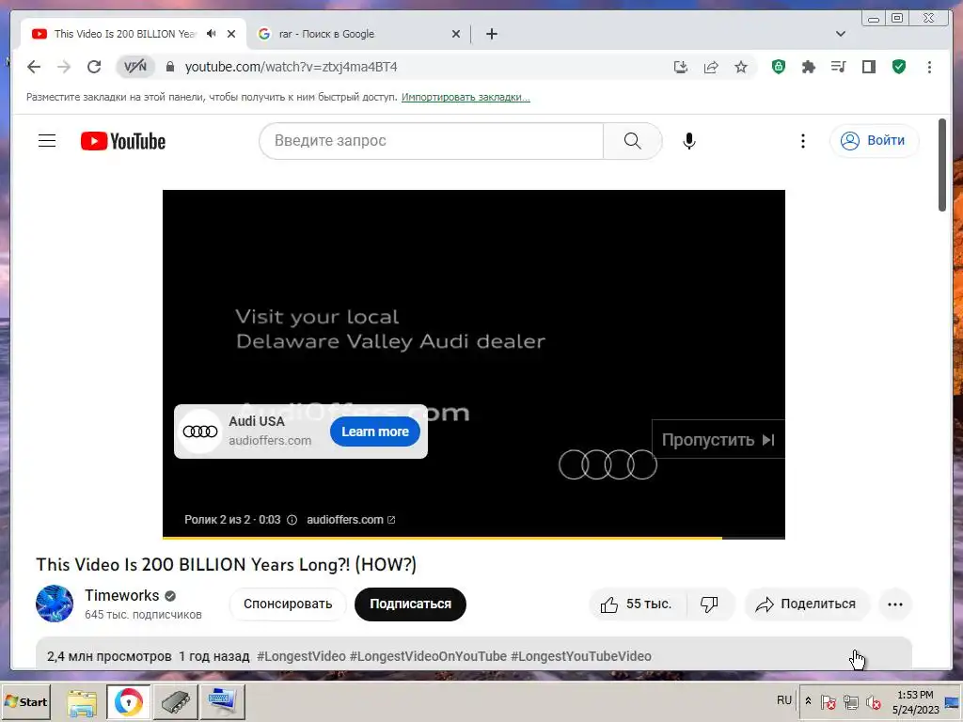
Task: Open a new browser tab
Action: [491, 34]
